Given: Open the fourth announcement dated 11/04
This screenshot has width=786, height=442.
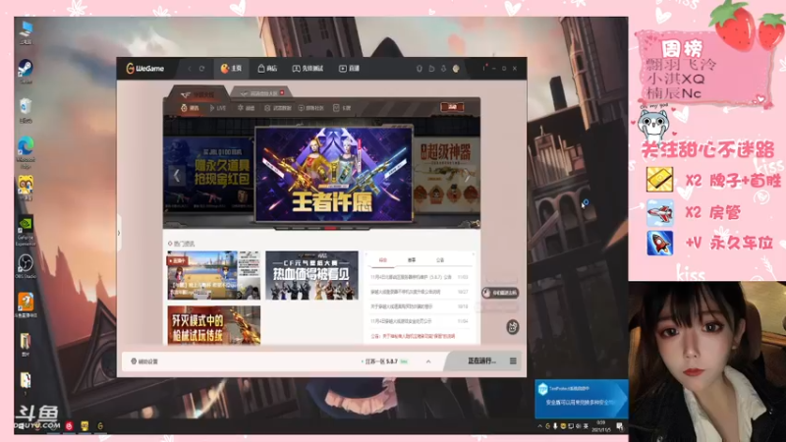Looking at the screenshot, I should point(420,321).
